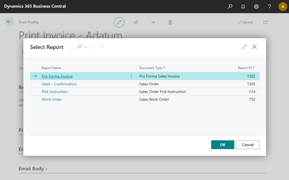Open the notifications bell
The image size is (289, 180).
coord(243,7)
